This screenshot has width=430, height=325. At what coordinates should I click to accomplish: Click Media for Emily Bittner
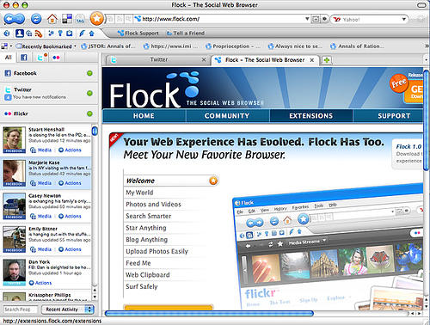[x=41, y=249]
